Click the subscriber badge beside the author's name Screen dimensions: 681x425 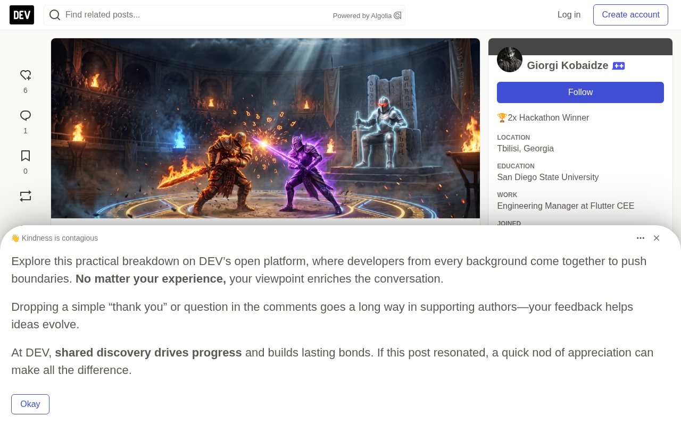(618, 66)
